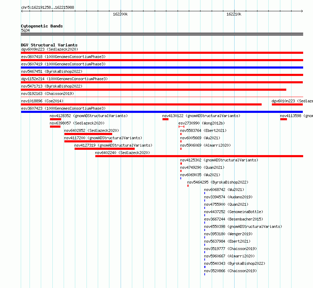
Task: Click the red bar under nsv6398057
Action: click(55, 127)
